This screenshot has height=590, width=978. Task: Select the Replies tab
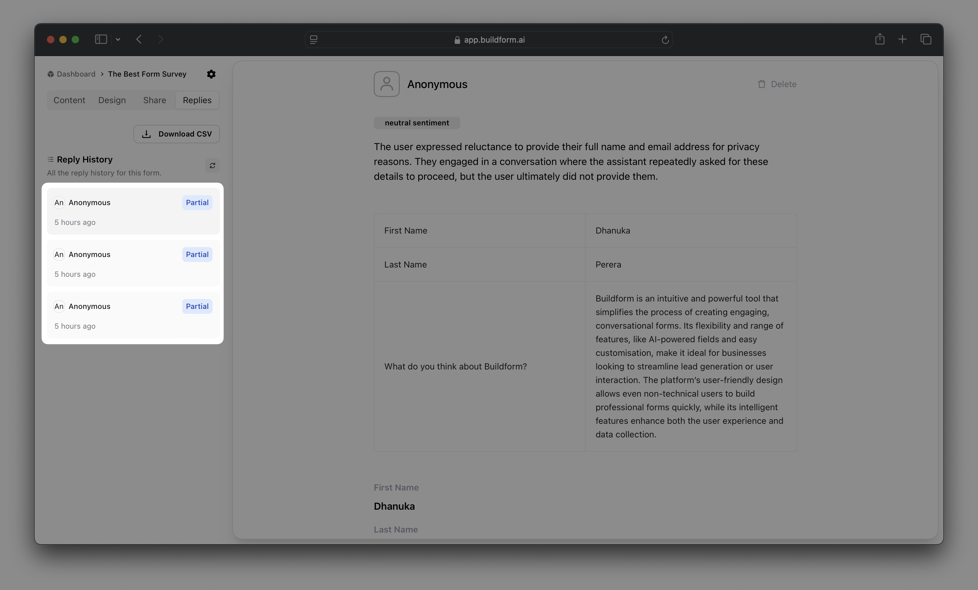pos(197,100)
